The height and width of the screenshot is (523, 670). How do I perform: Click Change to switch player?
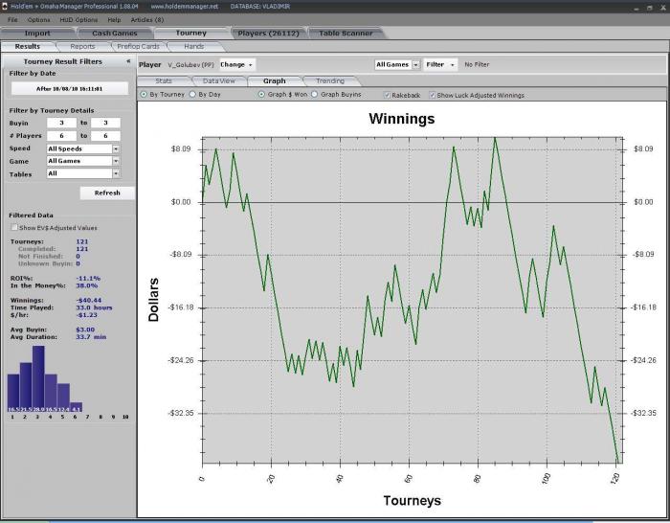(x=236, y=64)
